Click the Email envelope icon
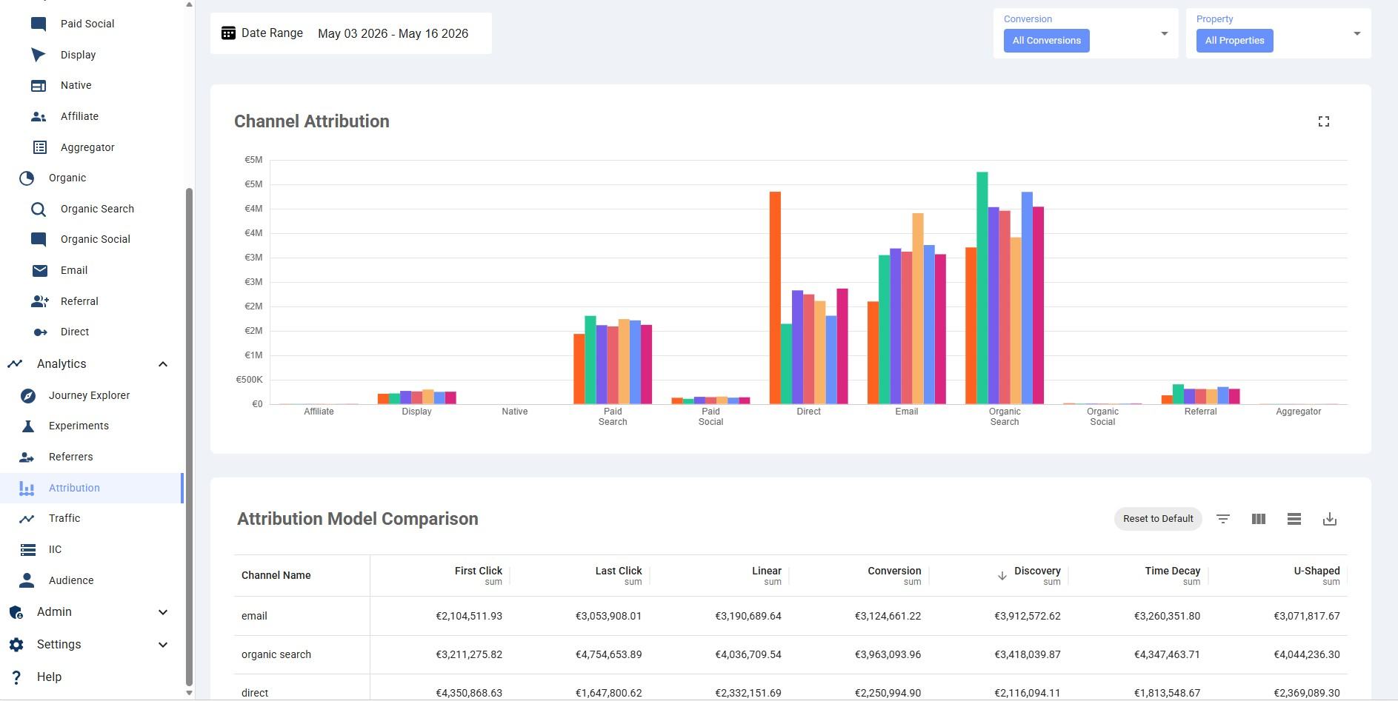This screenshot has height=701, width=1398. (x=40, y=271)
